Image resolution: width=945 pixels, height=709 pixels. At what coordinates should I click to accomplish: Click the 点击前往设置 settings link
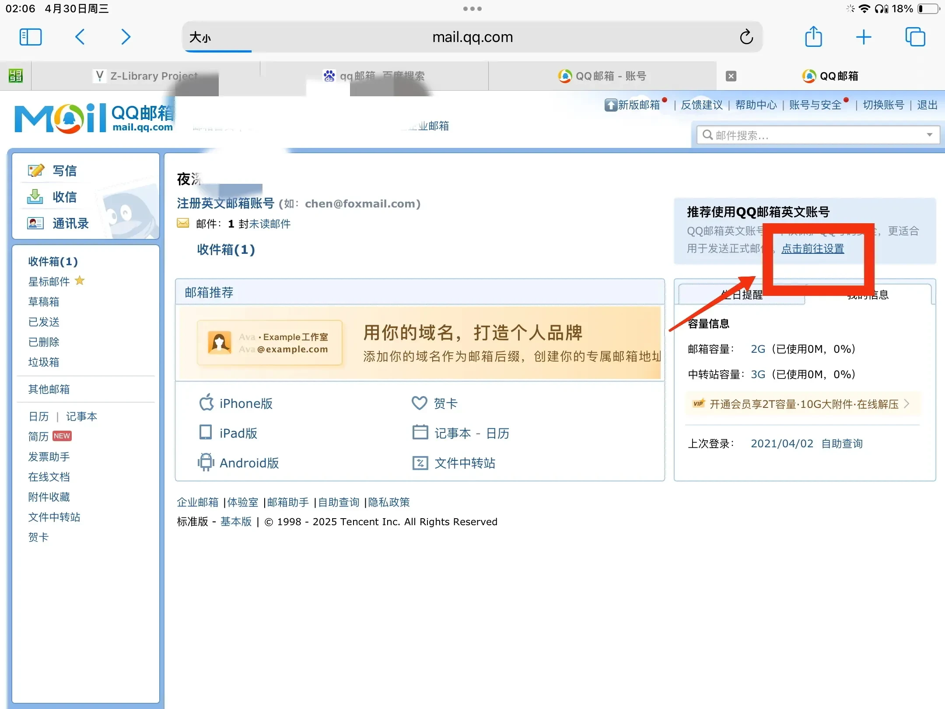812,248
